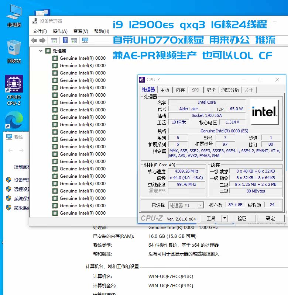The image size is (288, 295).
Task: Open the Recycle Bin desktop icon
Action: 14,51
